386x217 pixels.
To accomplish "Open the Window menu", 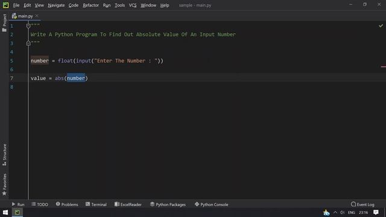I will (x=148, y=5).
